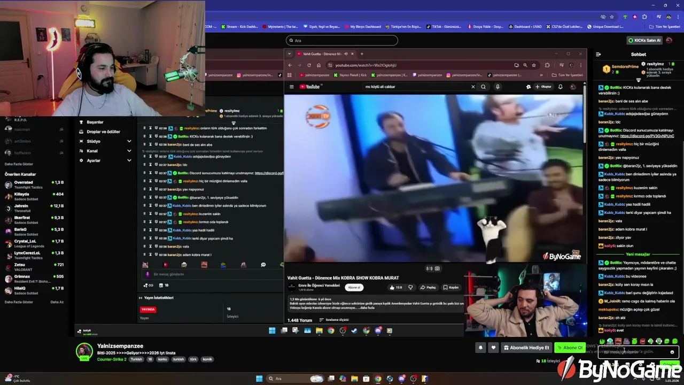684x385 pixels.
Task: Toggle the heart follow button
Action: [493, 348]
